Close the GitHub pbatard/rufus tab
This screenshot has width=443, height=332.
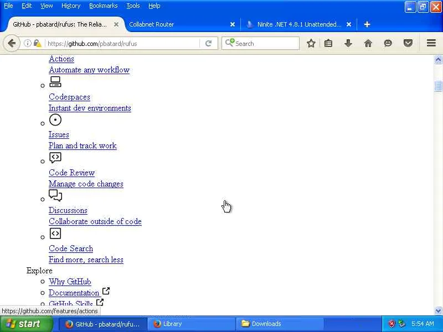click(x=116, y=24)
